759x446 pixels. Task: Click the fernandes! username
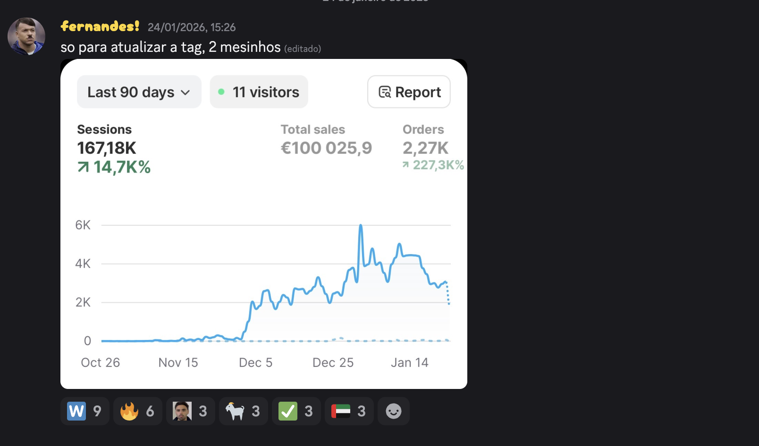coord(100,26)
